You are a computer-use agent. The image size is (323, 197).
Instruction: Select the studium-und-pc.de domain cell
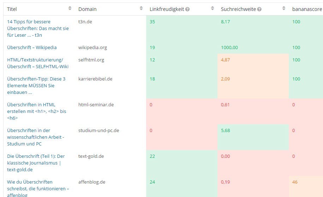point(99,130)
